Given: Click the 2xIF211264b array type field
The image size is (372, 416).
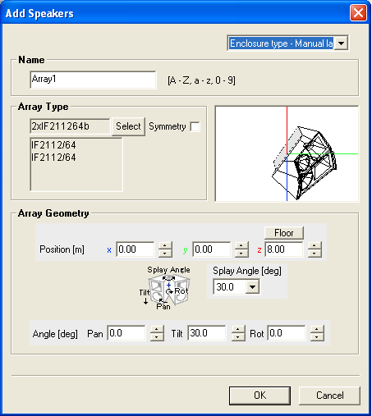Looking at the screenshot, I should [x=70, y=126].
